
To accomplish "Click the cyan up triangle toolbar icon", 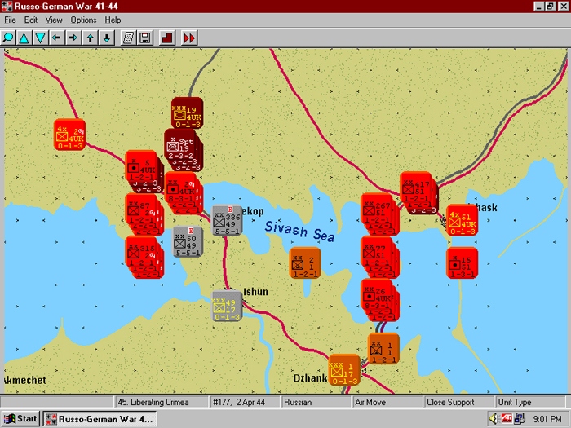I will pyautogui.click(x=24, y=38).
